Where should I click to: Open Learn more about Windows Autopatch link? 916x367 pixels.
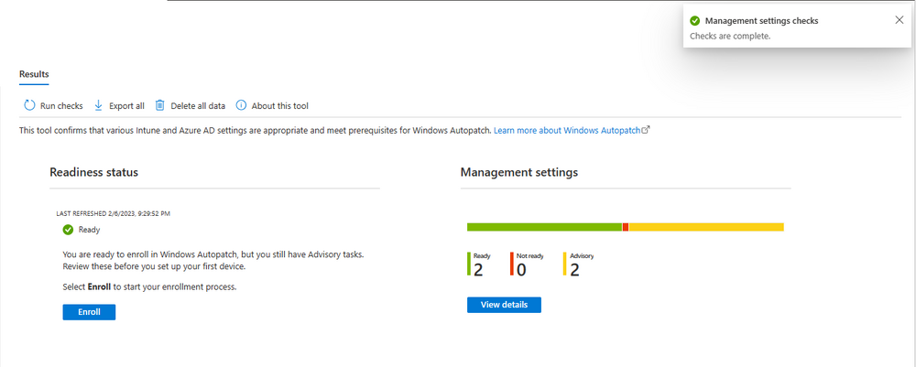[567, 131]
